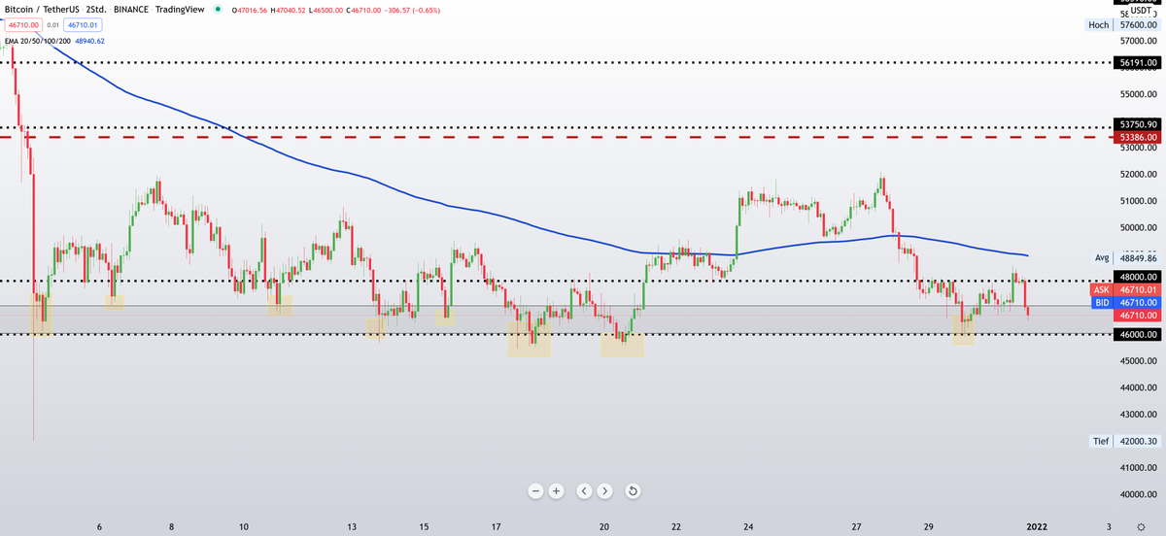This screenshot has width=1166, height=536.
Task: Click the 13 date on time axis
Action: click(x=352, y=527)
